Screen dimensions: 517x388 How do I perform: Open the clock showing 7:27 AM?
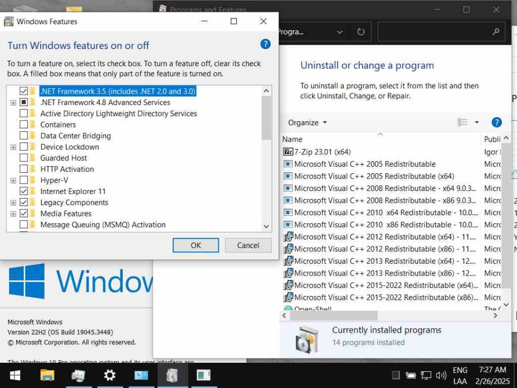[492, 376]
